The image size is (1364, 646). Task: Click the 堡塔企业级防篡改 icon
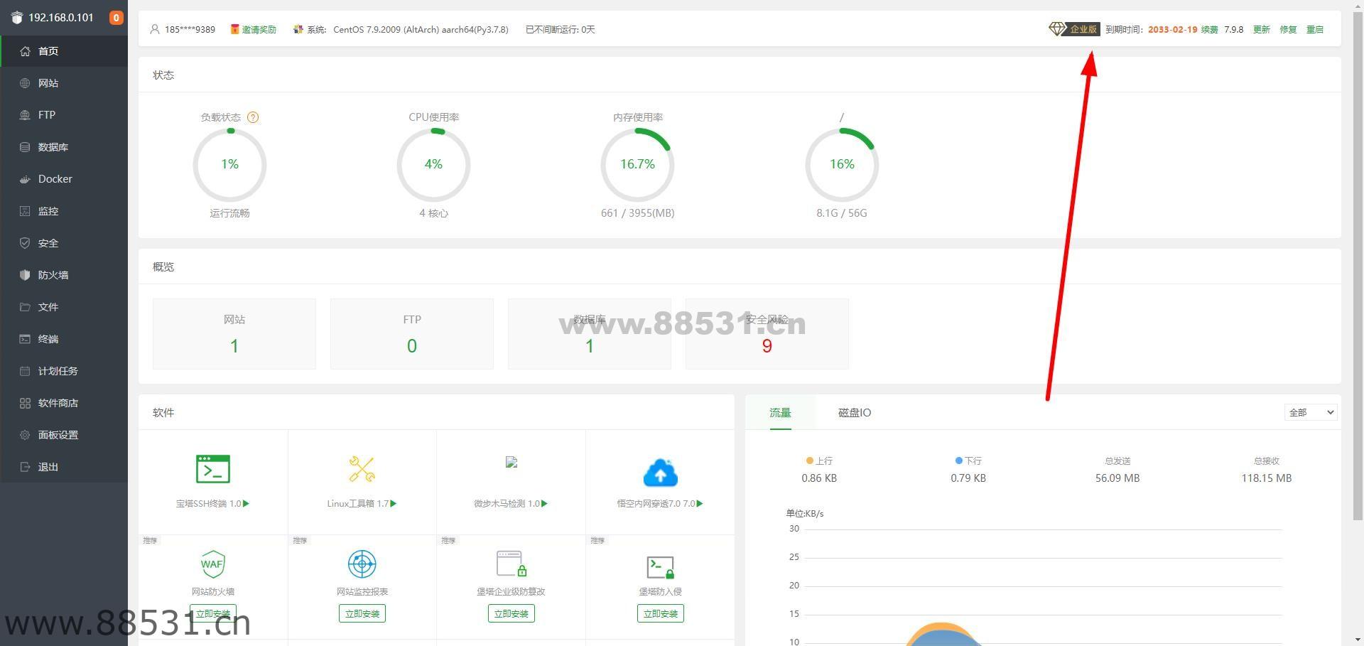click(x=511, y=564)
